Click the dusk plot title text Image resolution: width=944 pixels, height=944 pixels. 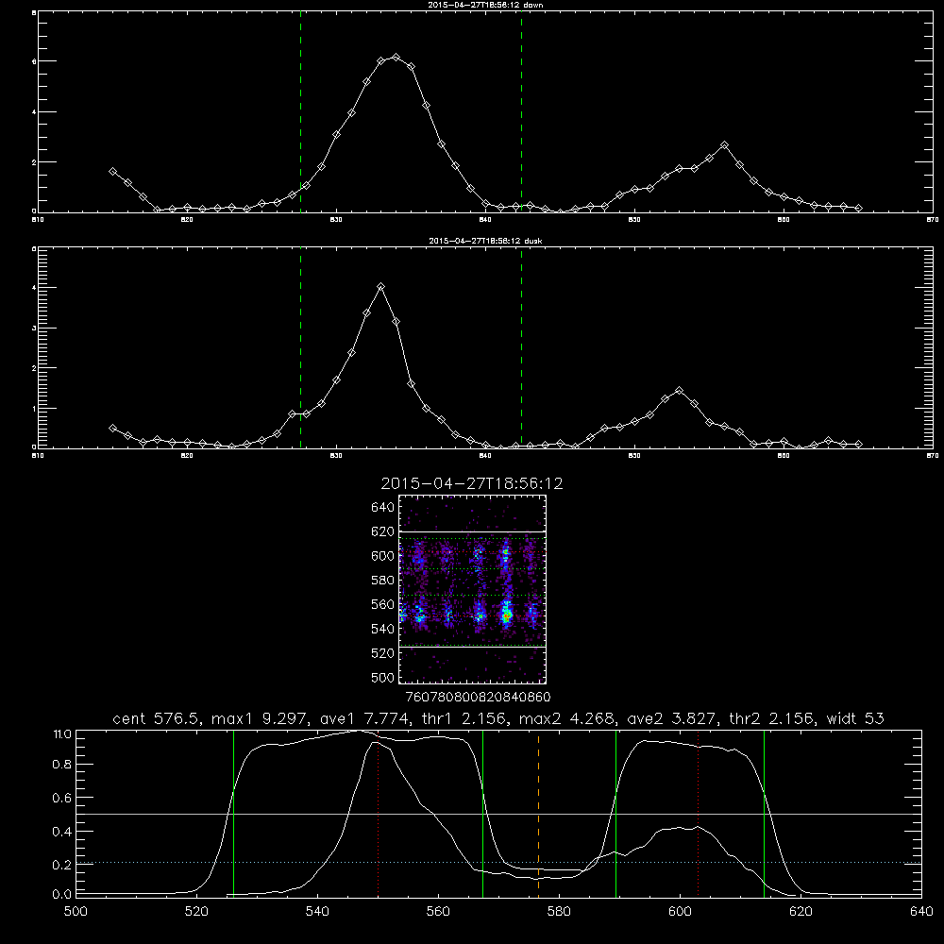(484, 241)
